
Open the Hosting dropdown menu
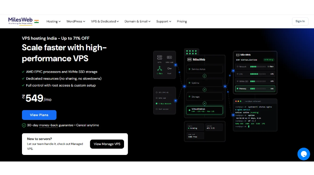(53, 21)
